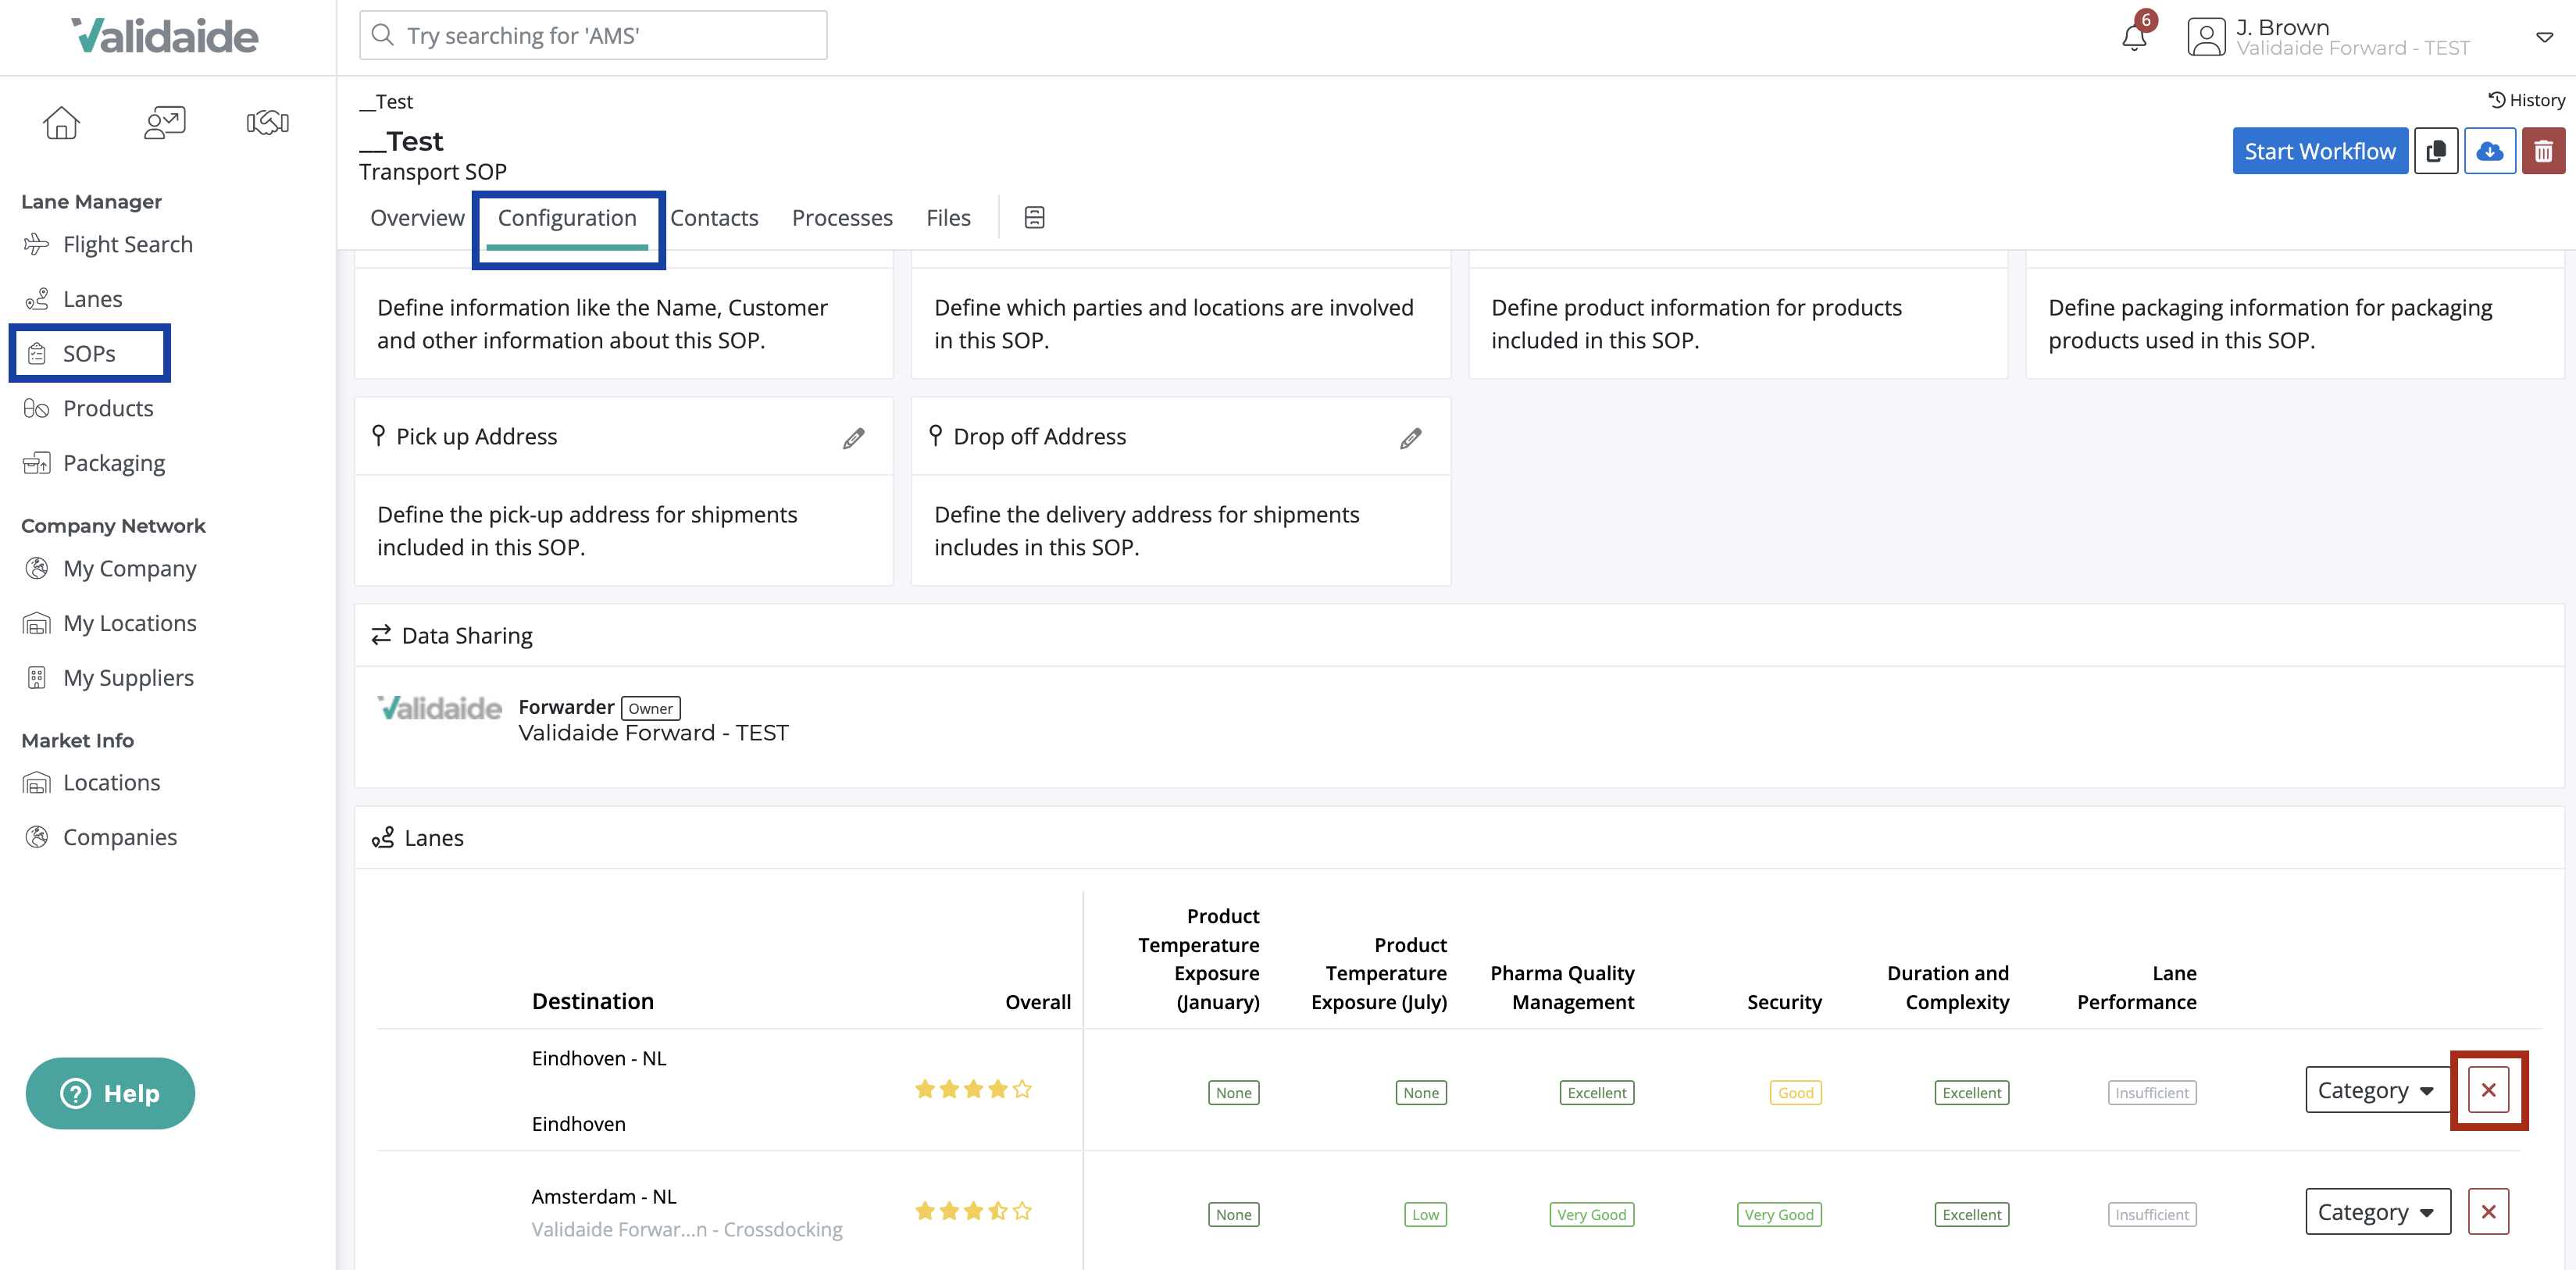Remove the Amsterdam lane with red X
Image resolution: width=2576 pixels, height=1270 pixels.
tap(2488, 1212)
